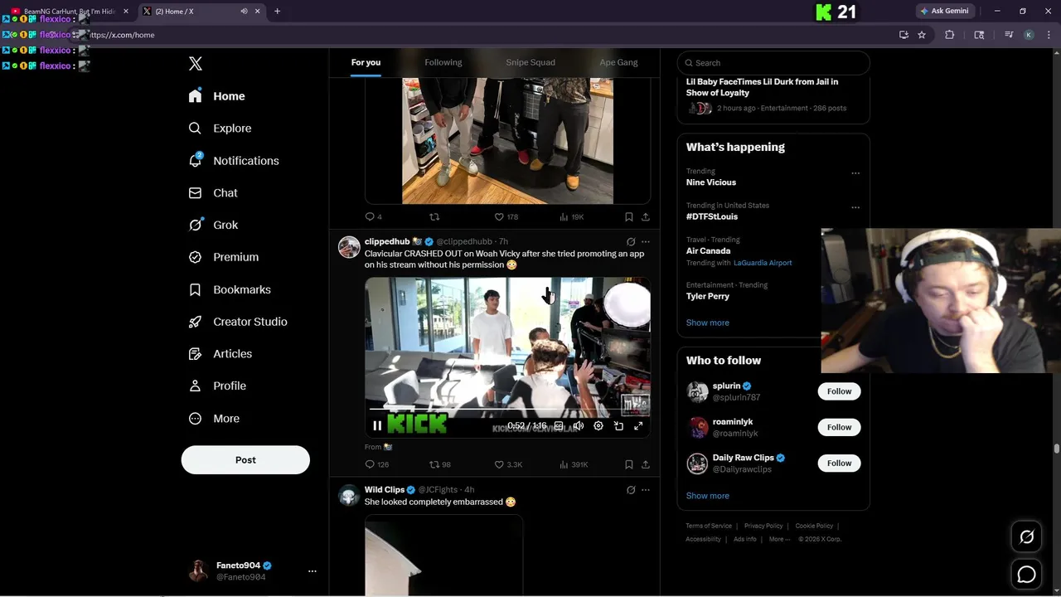
Task: Bookmark the clippedhub post
Action: tap(629, 464)
